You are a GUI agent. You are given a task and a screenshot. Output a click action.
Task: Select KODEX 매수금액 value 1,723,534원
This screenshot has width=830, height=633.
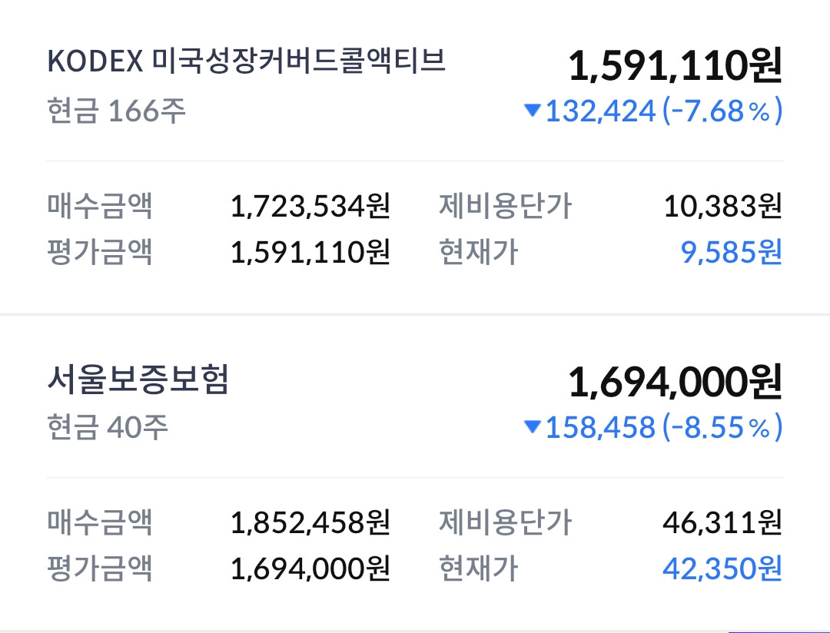tap(310, 206)
